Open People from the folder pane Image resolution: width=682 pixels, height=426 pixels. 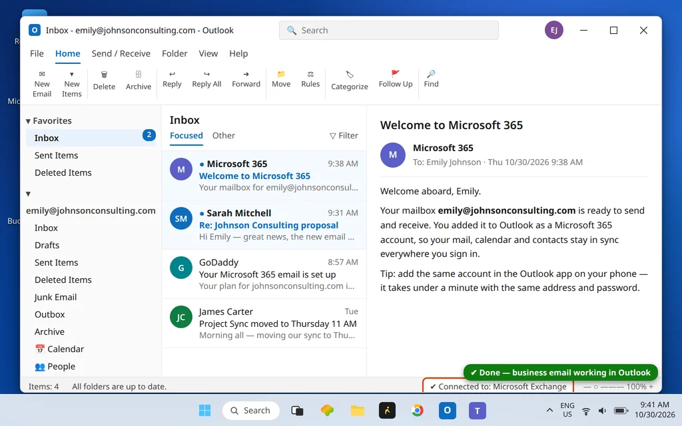coord(91,367)
